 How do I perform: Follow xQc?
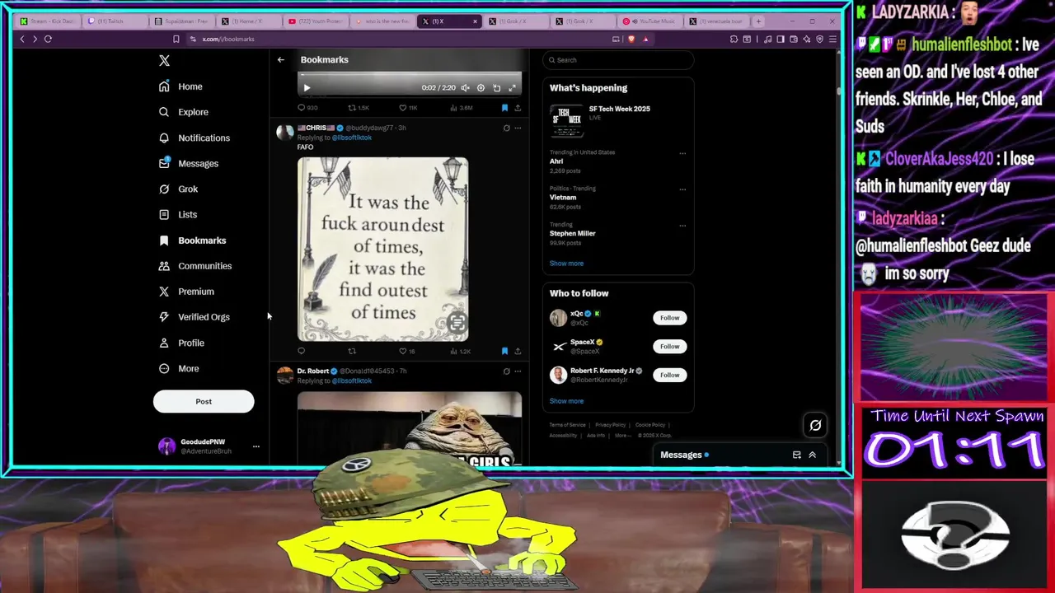[669, 318]
